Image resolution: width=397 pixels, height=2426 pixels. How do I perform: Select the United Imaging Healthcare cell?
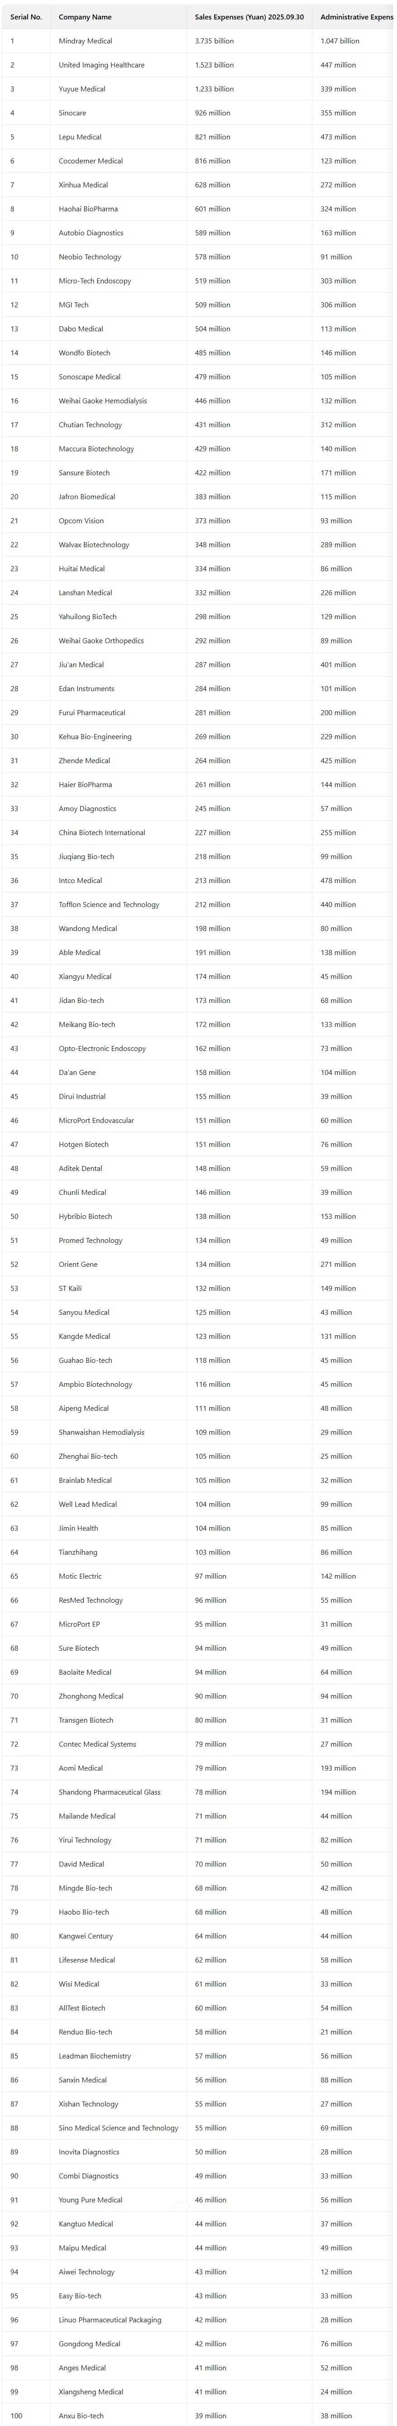119,65
